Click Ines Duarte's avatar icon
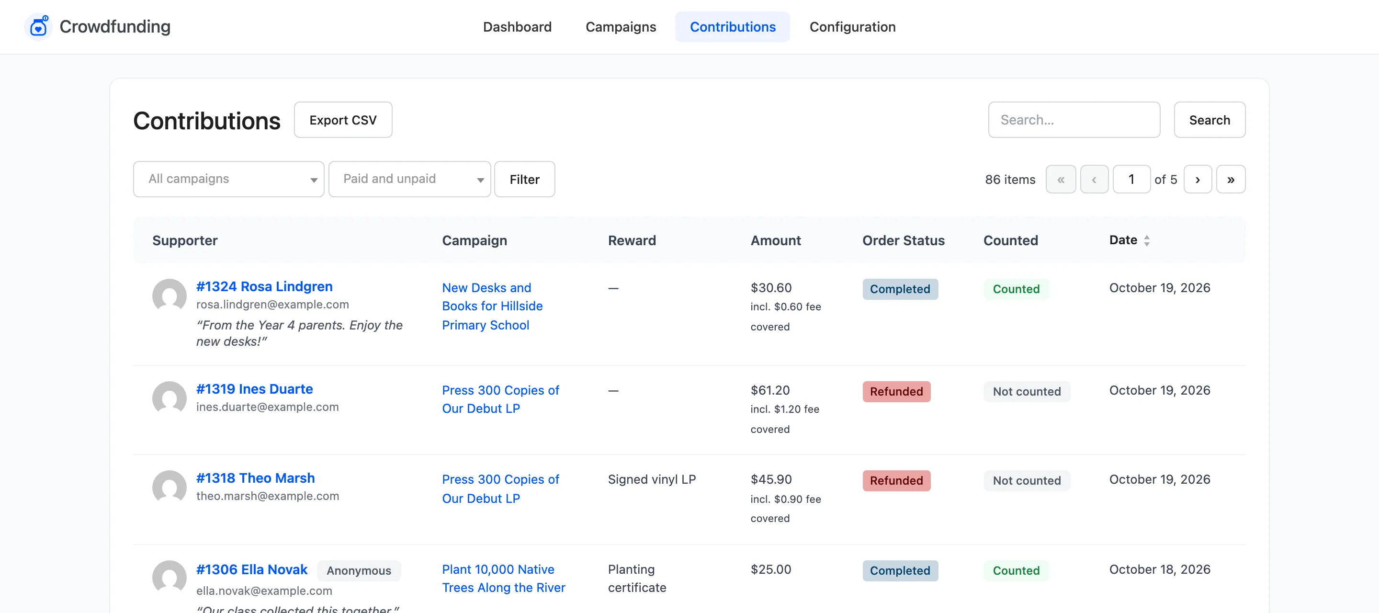The width and height of the screenshot is (1379, 613). pyautogui.click(x=169, y=398)
